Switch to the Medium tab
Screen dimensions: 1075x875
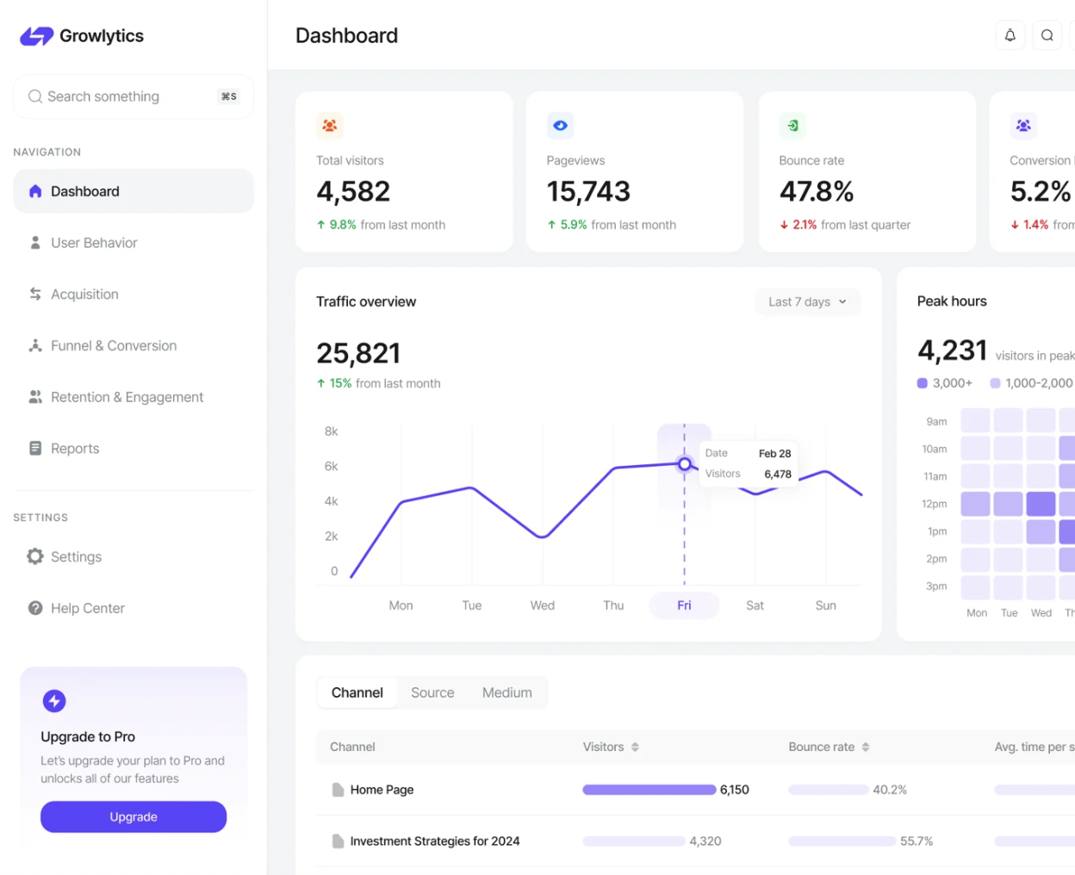click(507, 692)
